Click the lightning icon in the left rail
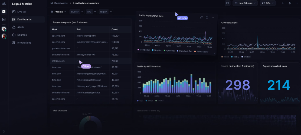Viewport: 301px width, 135px height. click(4, 19)
